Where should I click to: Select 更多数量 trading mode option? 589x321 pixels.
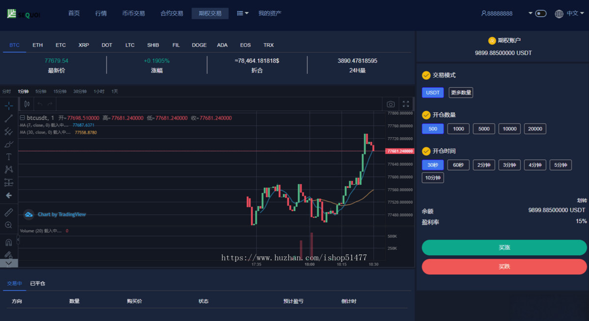click(x=461, y=93)
